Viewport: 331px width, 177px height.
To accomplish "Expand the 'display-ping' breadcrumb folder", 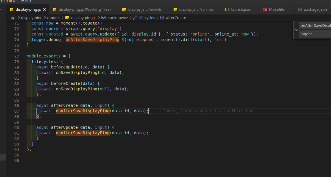I will [31, 18].
